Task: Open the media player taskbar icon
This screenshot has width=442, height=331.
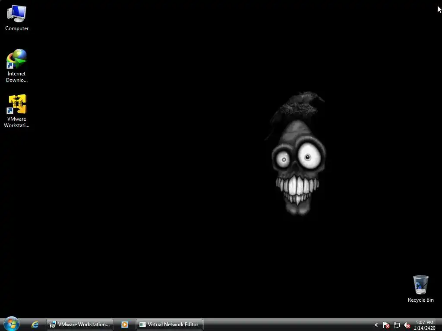Action: click(125, 325)
